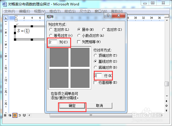Open the 文件(F) menu
This screenshot has height=126, width=172.
(x=10, y=11)
